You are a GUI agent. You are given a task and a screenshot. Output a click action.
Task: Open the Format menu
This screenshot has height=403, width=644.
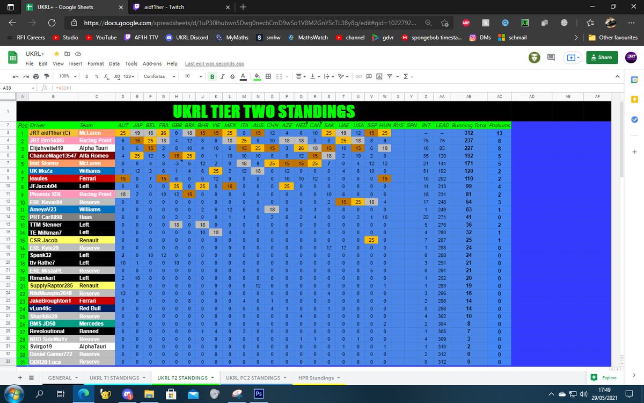point(96,63)
